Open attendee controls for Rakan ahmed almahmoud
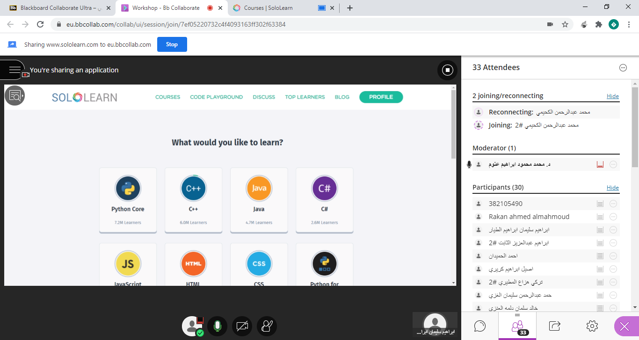Image resolution: width=639 pixels, height=340 pixels. coord(613,217)
